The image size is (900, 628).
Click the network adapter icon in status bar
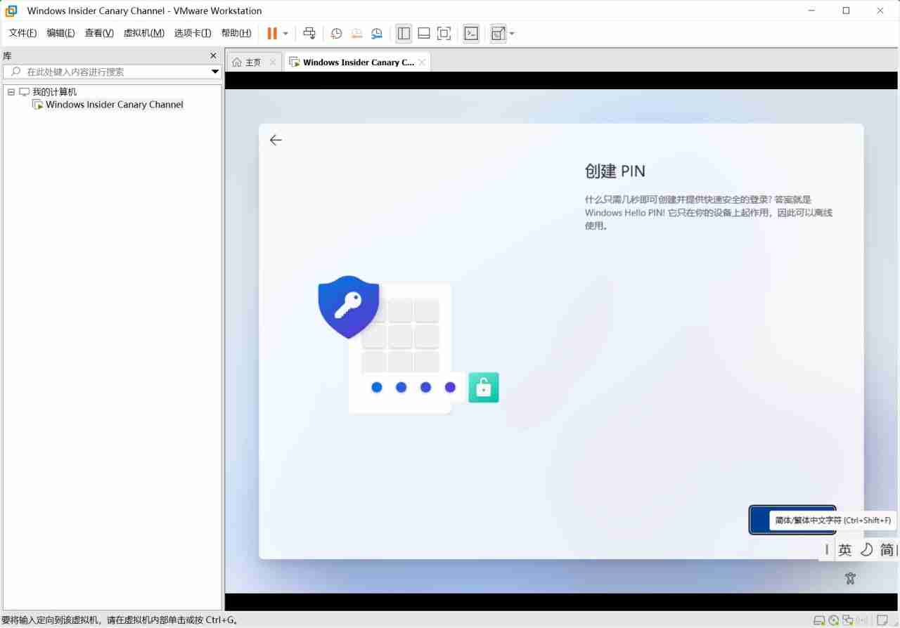[x=847, y=620]
